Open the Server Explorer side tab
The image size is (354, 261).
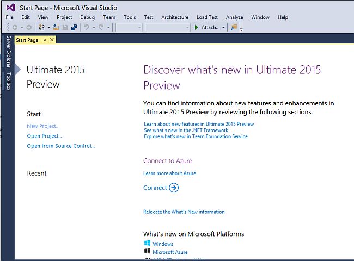pos(8,51)
